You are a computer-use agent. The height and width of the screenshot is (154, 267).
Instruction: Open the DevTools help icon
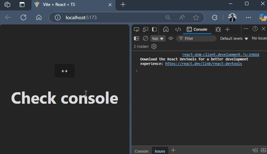255,29
